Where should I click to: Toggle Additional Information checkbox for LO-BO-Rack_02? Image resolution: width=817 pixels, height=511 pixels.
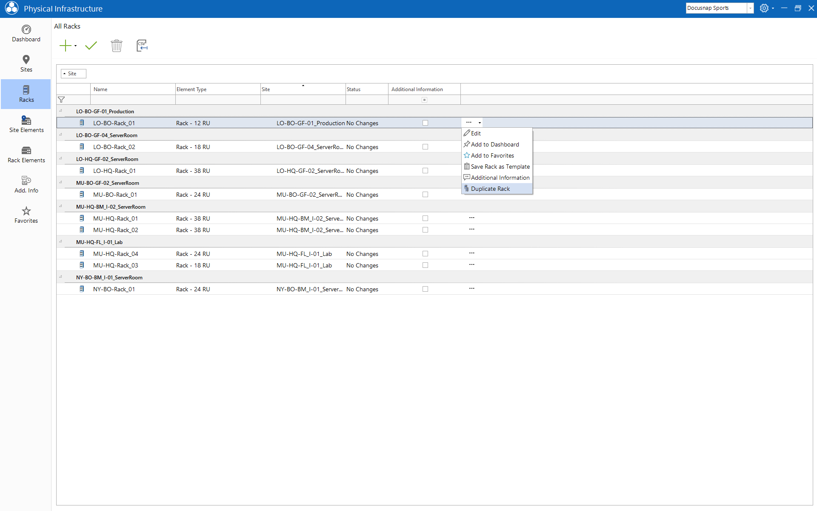(x=425, y=147)
